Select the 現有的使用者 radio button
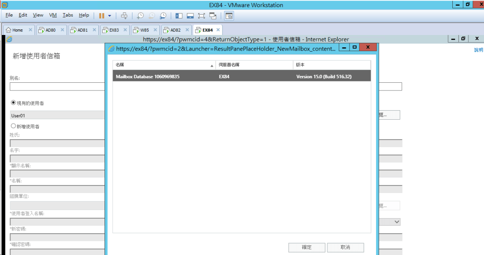484x255 pixels. pyautogui.click(x=13, y=103)
